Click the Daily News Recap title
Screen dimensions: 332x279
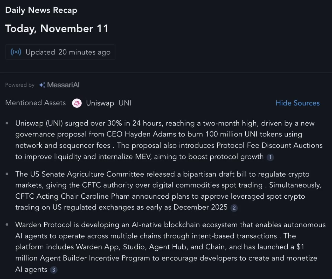click(x=41, y=10)
